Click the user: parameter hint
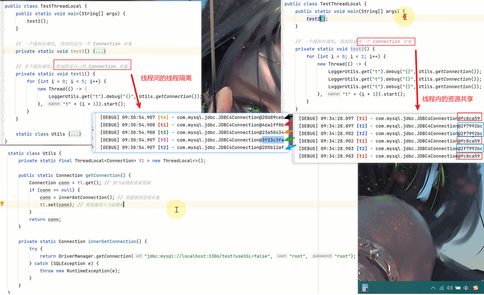Screen dimensions: 484x295 point(282,256)
